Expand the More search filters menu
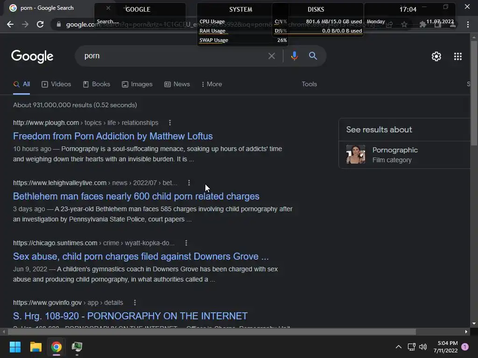Image resolution: width=478 pixels, height=358 pixels. tap(211, 84)
